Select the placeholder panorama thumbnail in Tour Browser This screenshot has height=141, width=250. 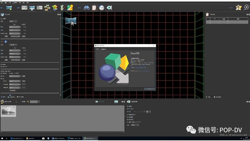[x=8, y=111]
